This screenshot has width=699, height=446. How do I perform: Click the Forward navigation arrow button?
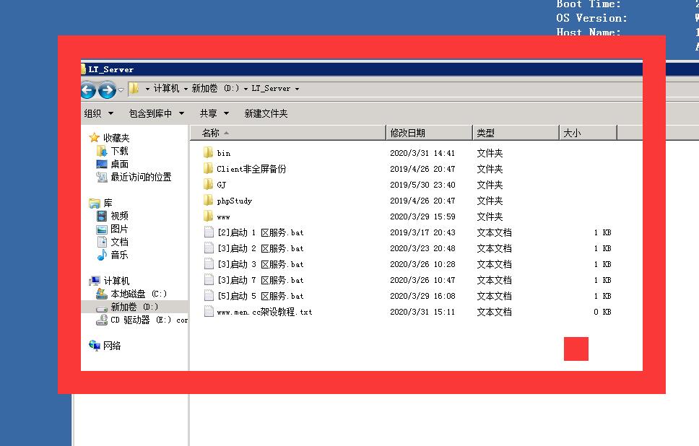point(107,90)
